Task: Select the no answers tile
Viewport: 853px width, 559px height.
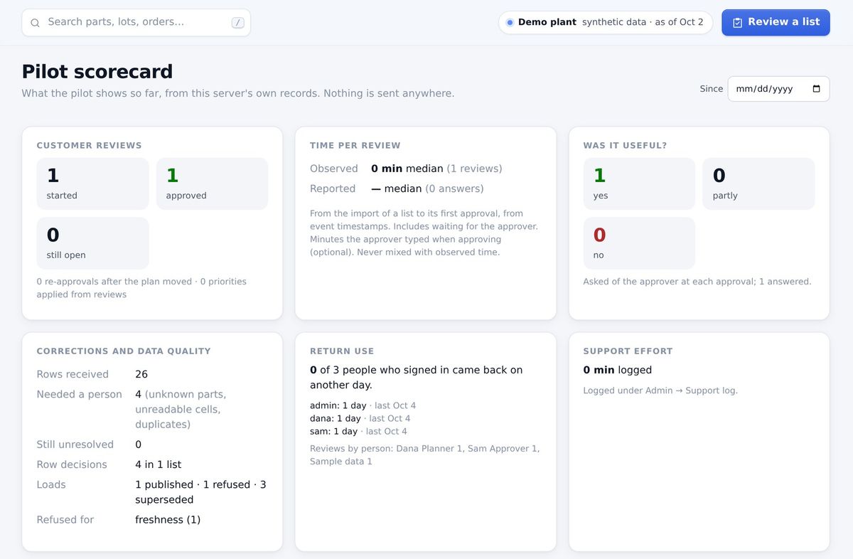Action: 639,243
